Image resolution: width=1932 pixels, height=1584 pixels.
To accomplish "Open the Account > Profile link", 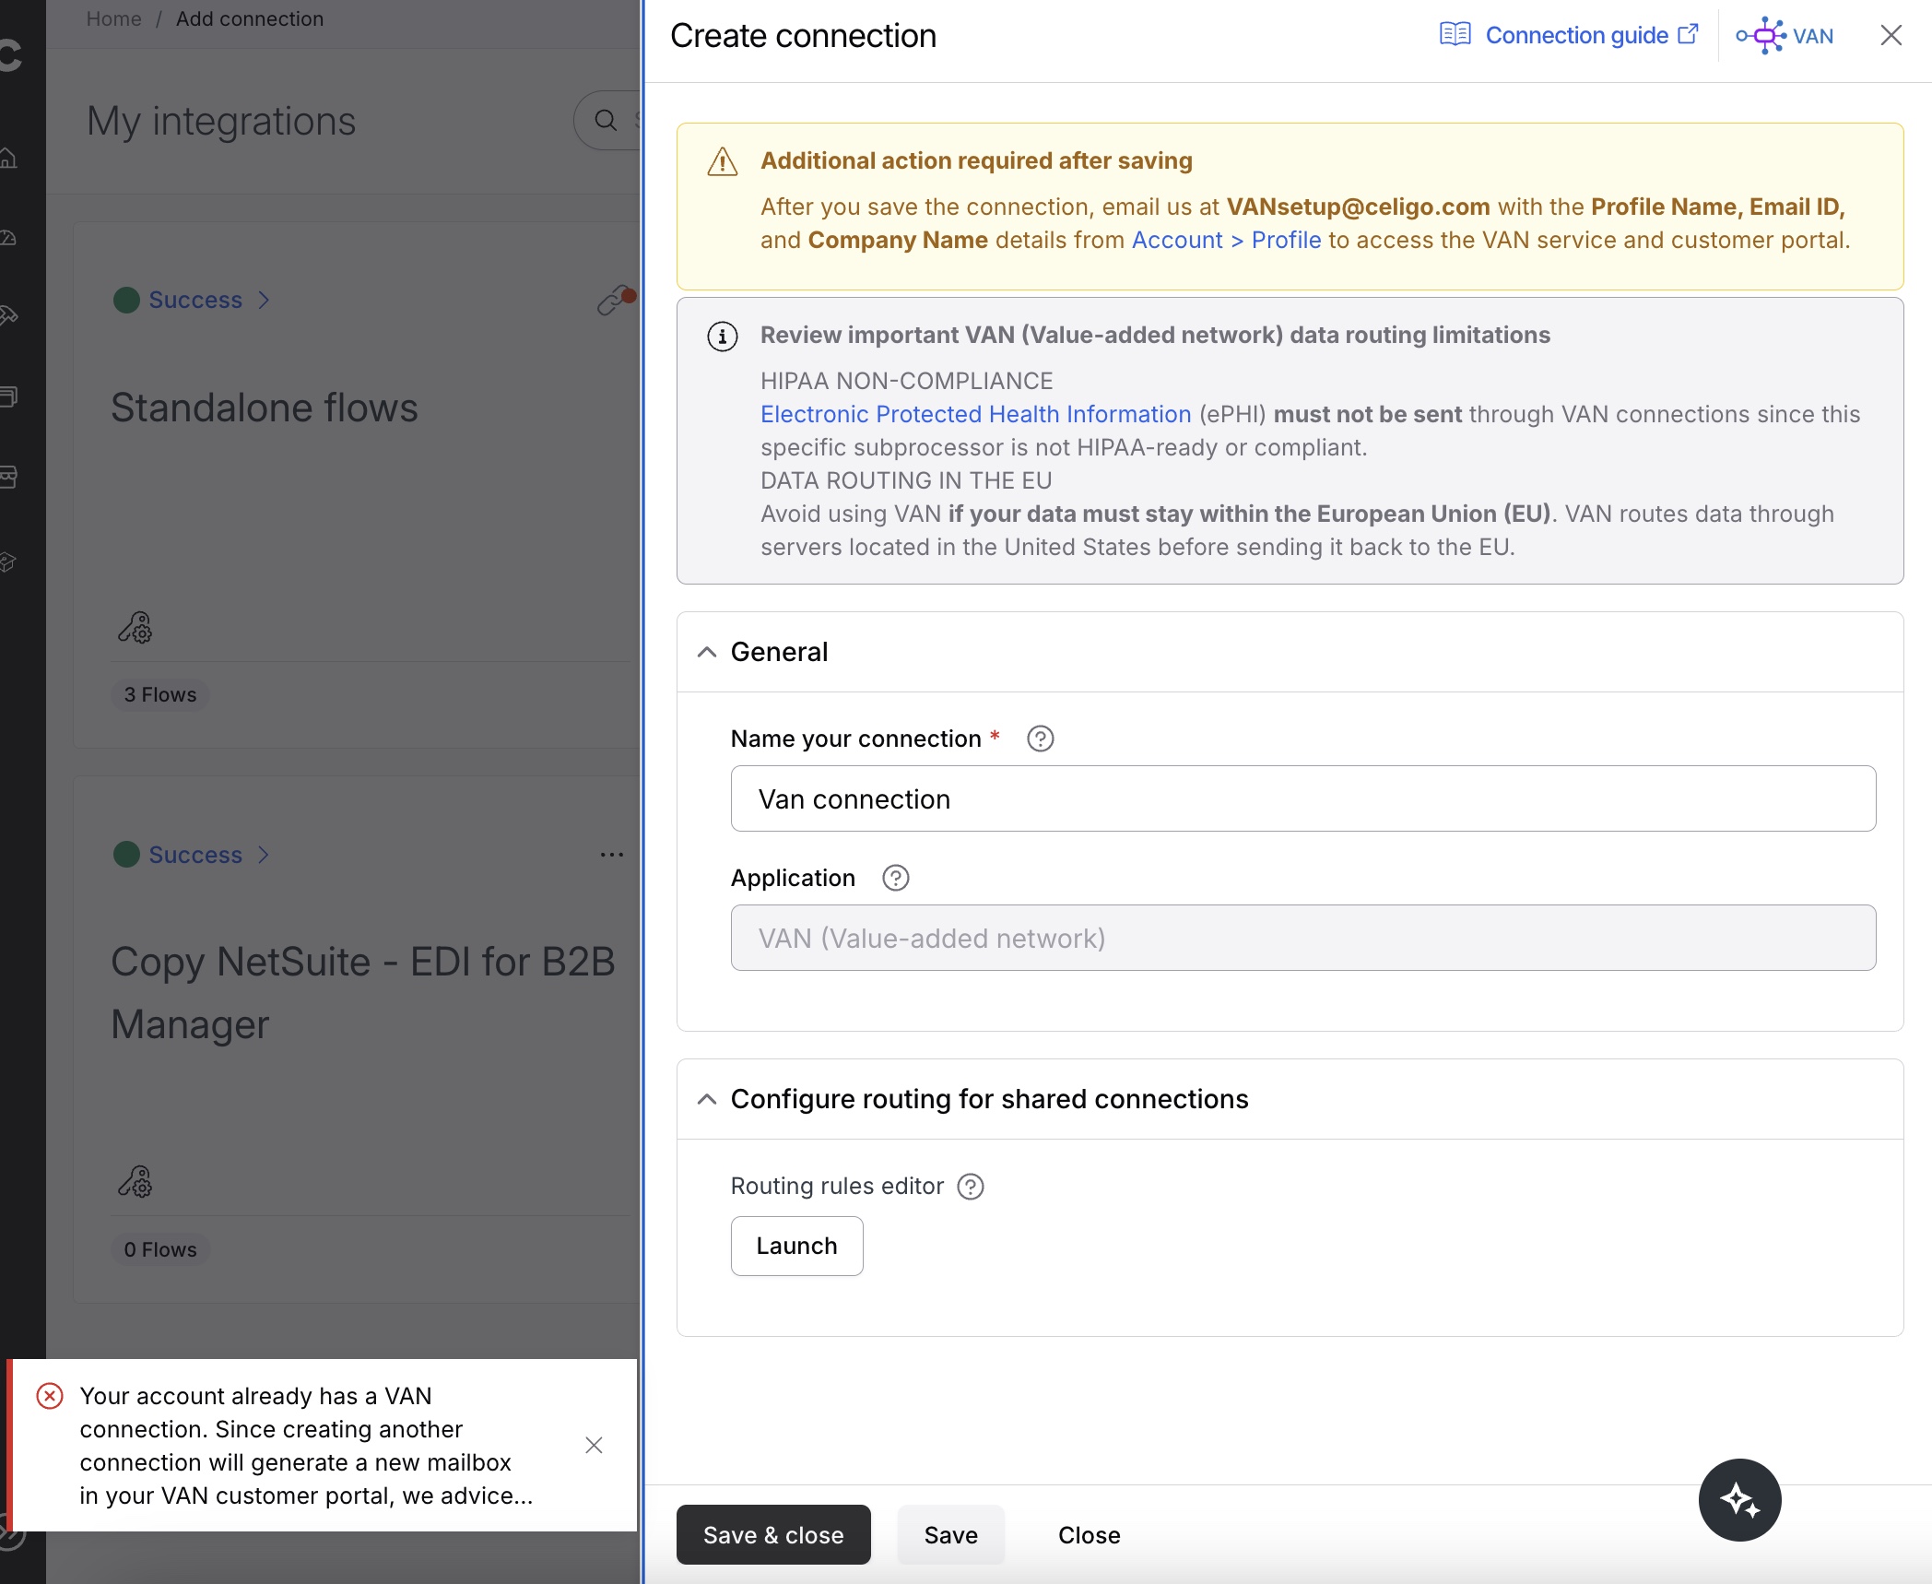I will coord(1226,240).
